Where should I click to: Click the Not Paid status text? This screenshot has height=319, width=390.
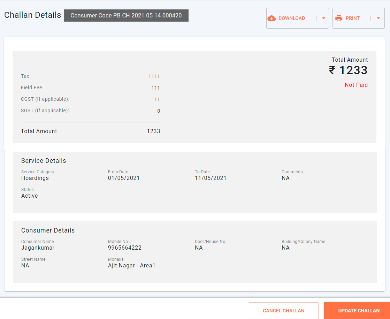coord(356,85)
